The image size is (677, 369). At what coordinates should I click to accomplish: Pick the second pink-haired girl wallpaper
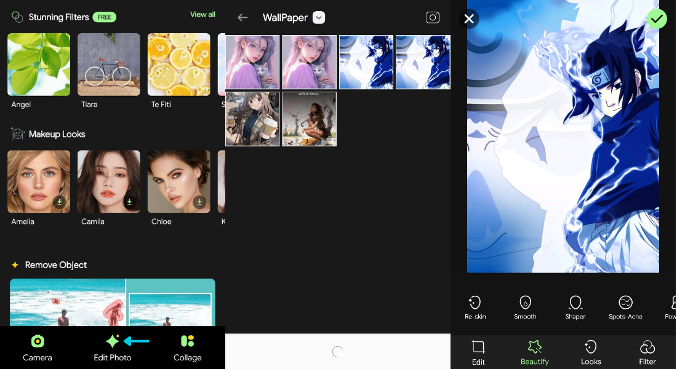[309, 62]
